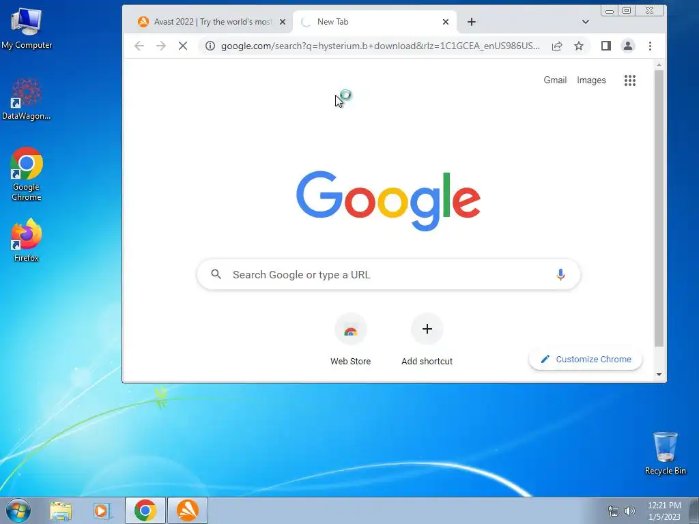699x524 pixels.
Task: Minimize the Chrome window
Action: [x=610, y=10]
